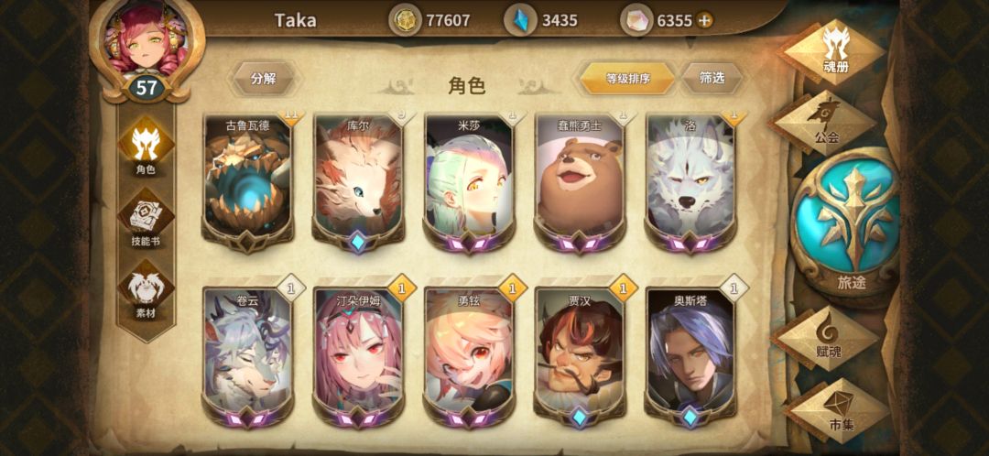Viewport: 989px width, 456px height.
Task: Switch to the 素材 sidebar tab
Action: tap(146, 292)
